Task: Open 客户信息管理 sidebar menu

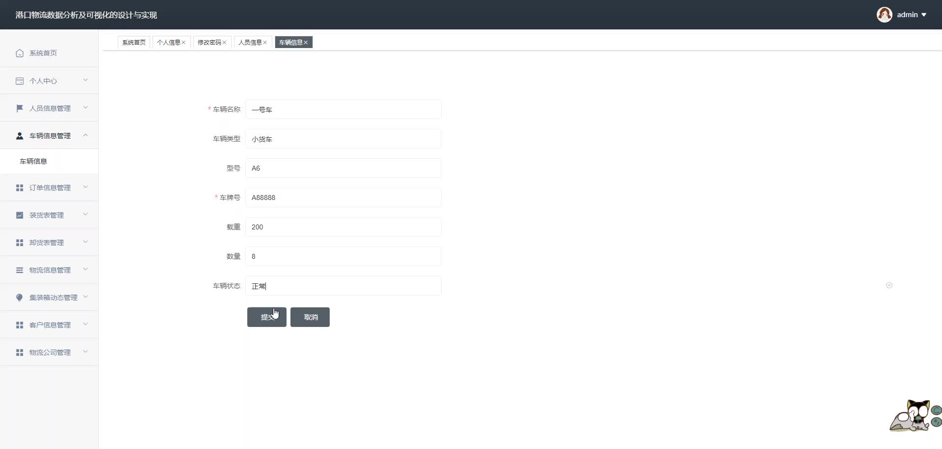Action: 49,325
